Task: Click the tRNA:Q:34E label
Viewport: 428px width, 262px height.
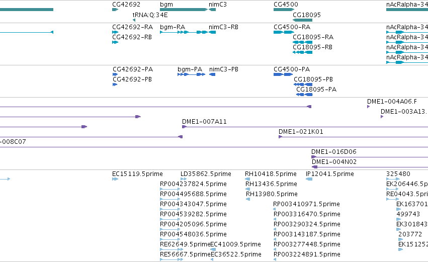Action: tap(150, 15)
